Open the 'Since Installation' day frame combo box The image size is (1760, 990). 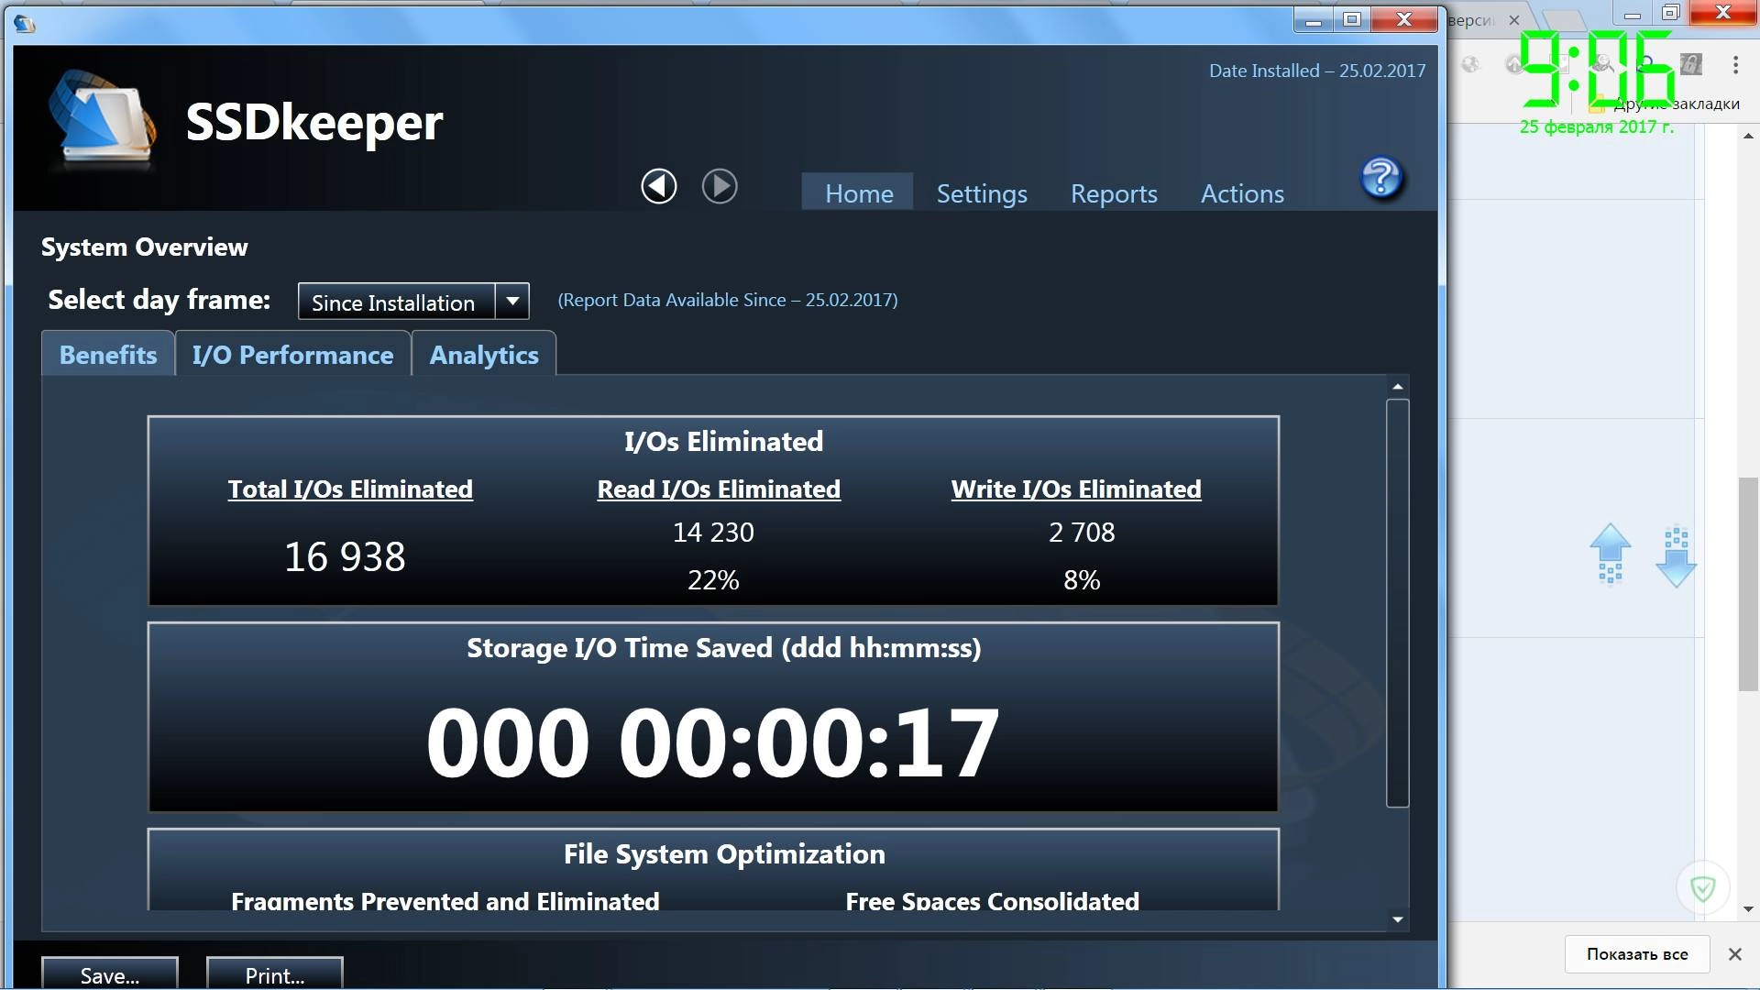pos(413,301)
